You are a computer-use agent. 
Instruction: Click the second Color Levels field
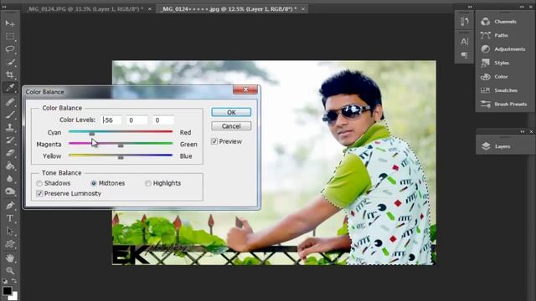137,120
